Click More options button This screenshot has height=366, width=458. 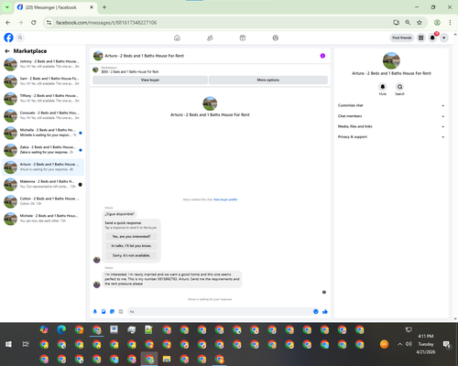[x=268, y=80]
